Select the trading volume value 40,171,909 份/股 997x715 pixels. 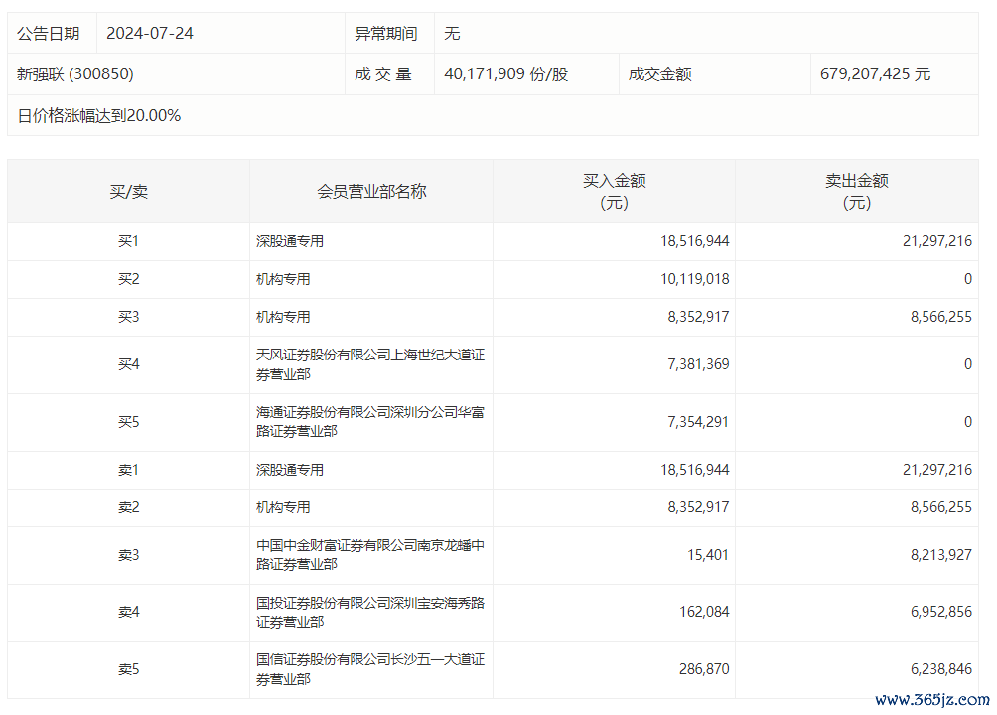[506, 74]
